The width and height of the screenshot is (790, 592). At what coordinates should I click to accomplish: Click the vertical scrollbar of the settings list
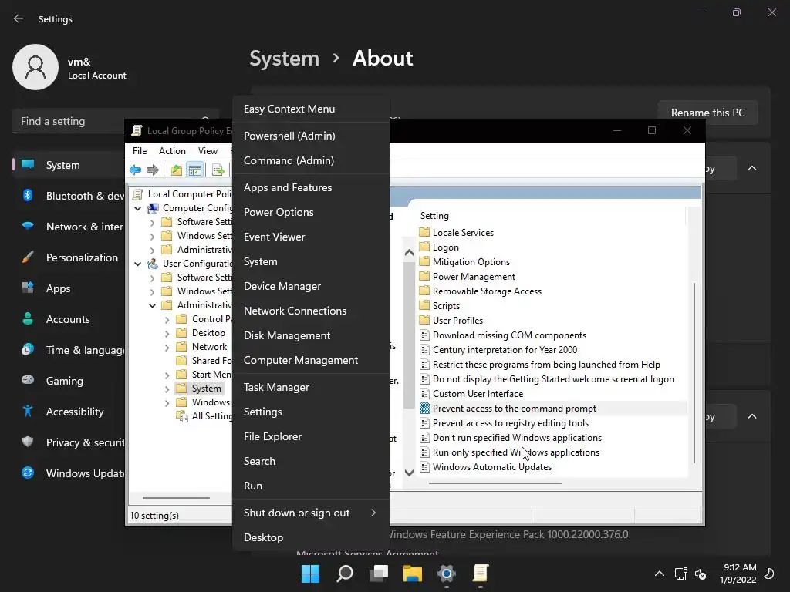[694, 372]
